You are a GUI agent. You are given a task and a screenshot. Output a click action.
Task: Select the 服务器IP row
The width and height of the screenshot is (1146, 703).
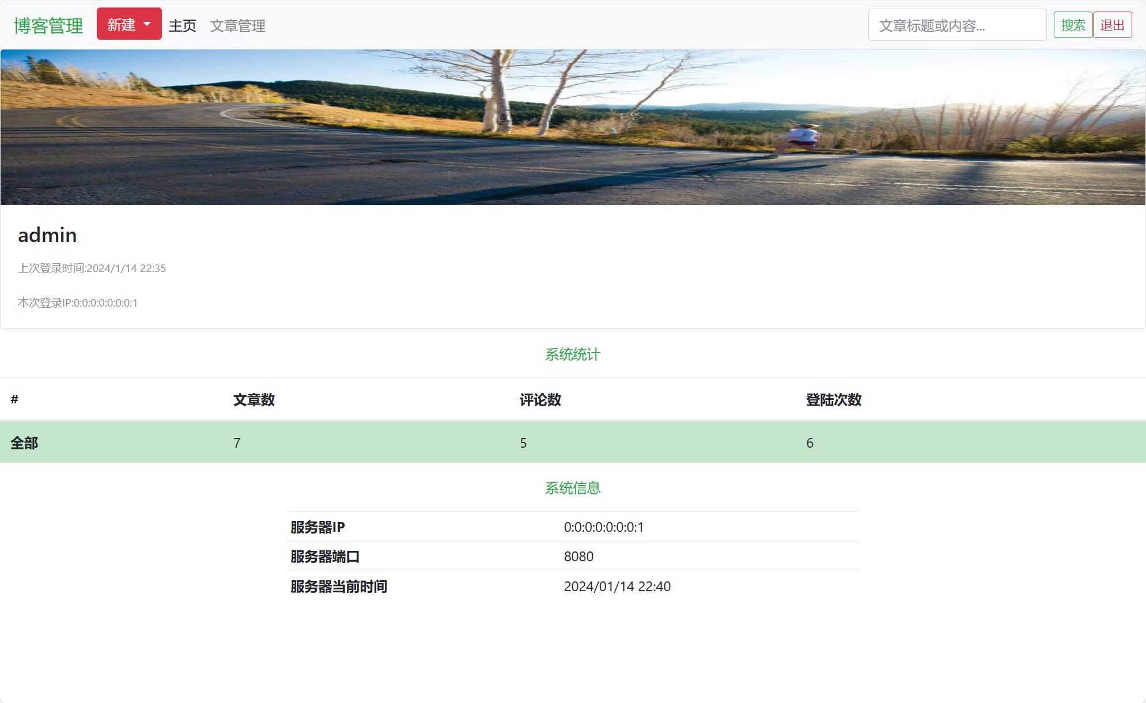pyautogui.click(x=572, y=526)
